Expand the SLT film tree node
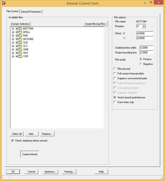The image size is (165, 181). 13,46
